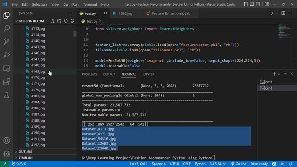Open notifications bell in status bar
The height and width of the screenshot is (167, 297).
pos(291,164)
